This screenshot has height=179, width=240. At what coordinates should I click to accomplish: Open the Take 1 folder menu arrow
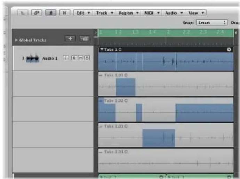tap(229, 49)
